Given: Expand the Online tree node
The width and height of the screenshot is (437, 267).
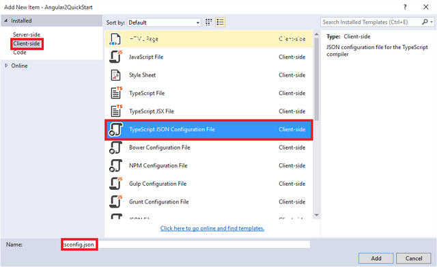Looking at the screenshot, I should tap(6, 66).
